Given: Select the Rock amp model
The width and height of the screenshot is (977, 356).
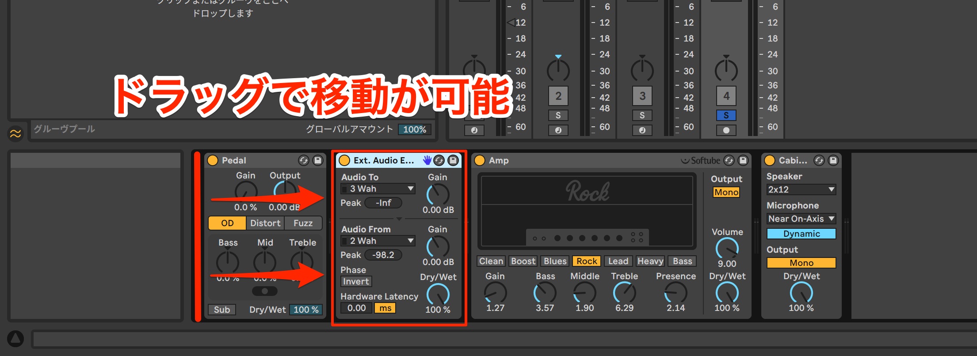Looking at the screenshot, I should coord(587,261).
